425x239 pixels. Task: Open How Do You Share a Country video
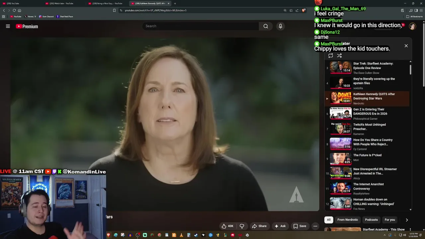[367, 144]
